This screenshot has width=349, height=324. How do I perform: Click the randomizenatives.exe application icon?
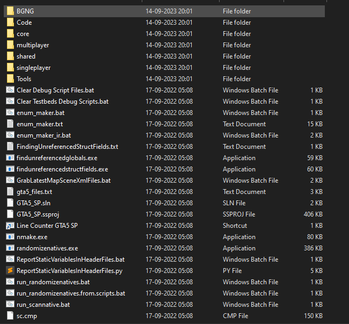(10, 248)
